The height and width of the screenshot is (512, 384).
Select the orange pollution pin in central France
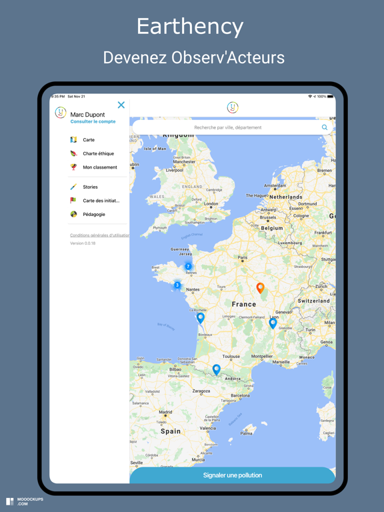[x=260, y=288]
